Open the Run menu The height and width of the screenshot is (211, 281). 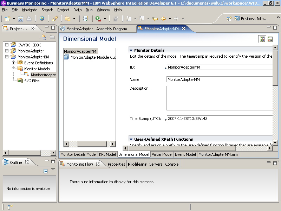tap(89, 10)
